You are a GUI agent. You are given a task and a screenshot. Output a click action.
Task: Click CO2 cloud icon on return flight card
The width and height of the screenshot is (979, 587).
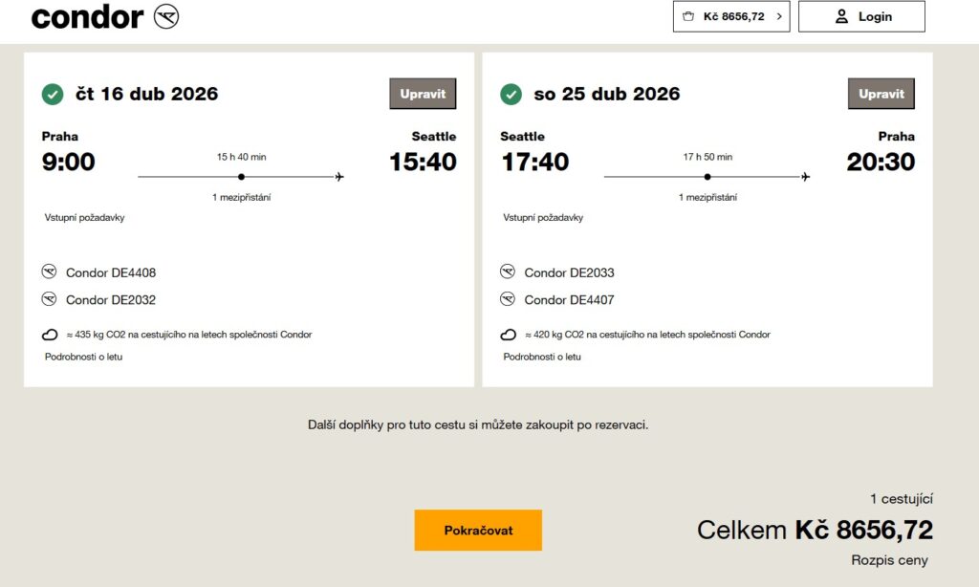pyautogui.click(x=510, y=335)
